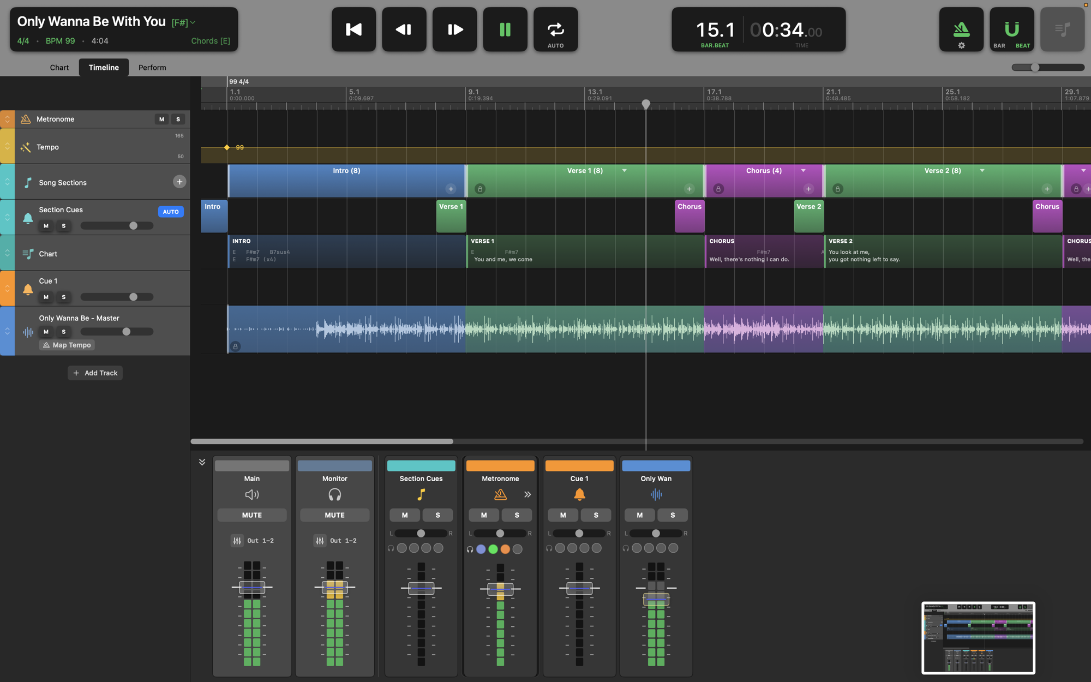The height and width of the screenshot is (682, 1091).
Task: Solo the Metronome track in track list
Action: point(178,119)
